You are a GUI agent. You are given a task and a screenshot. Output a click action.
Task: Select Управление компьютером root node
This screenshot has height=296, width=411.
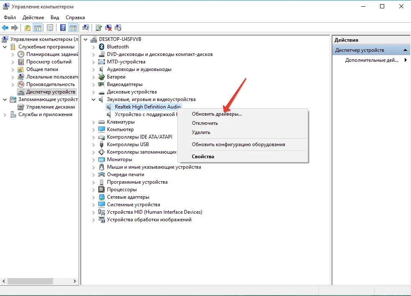tap(44, 39)
